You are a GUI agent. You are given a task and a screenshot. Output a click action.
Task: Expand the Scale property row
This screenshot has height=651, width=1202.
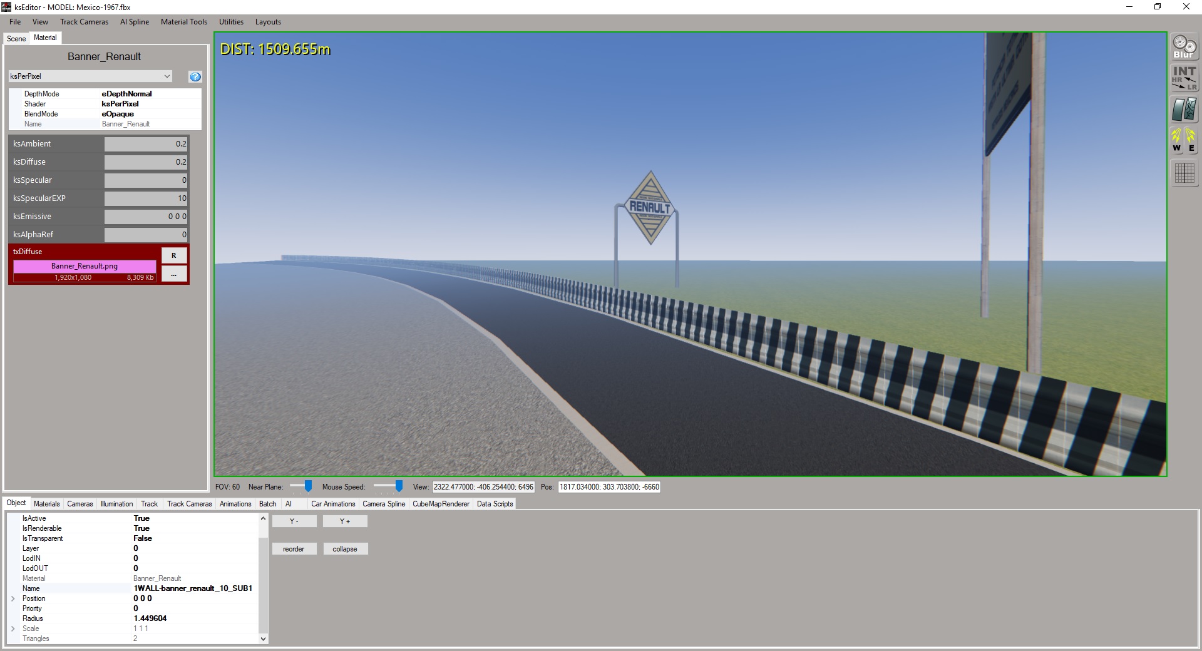[x=13, y=628]
